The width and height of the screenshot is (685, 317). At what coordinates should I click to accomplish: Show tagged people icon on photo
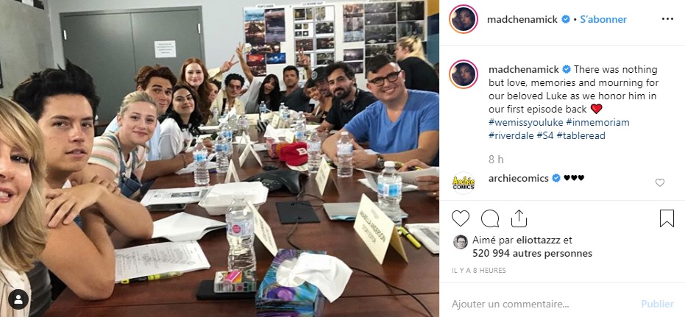(x=18, y=299)
